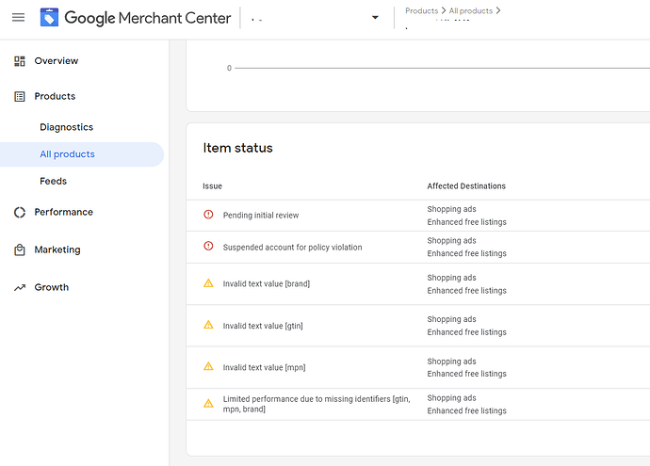Click error icon for Suspended account issue
The height and width of the screenshot is (466, 650).
(x=208, y=246)
